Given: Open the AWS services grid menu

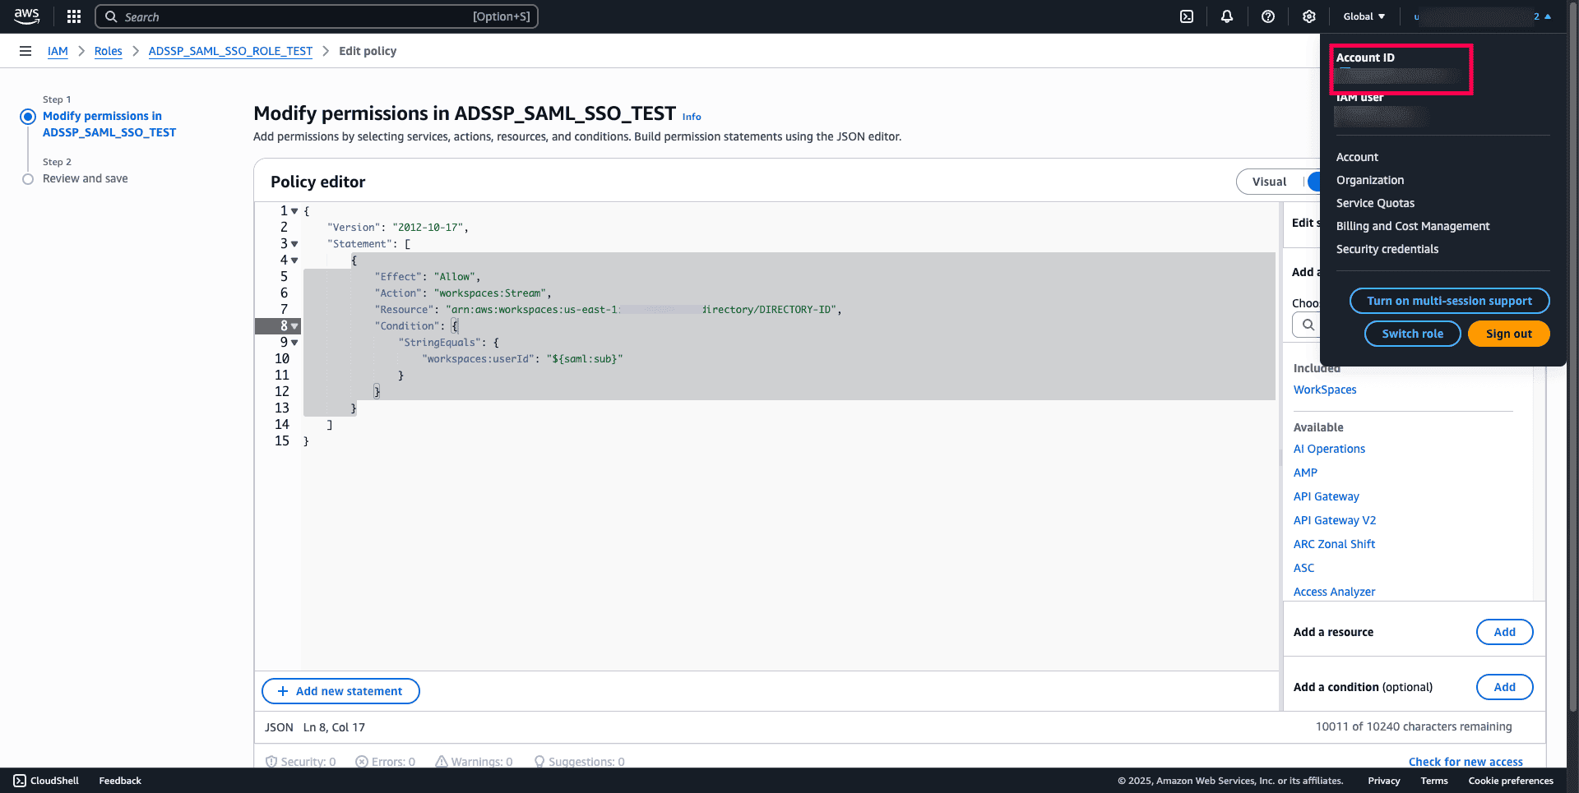Looking at the screenshot, I should (x=74, y=16).
